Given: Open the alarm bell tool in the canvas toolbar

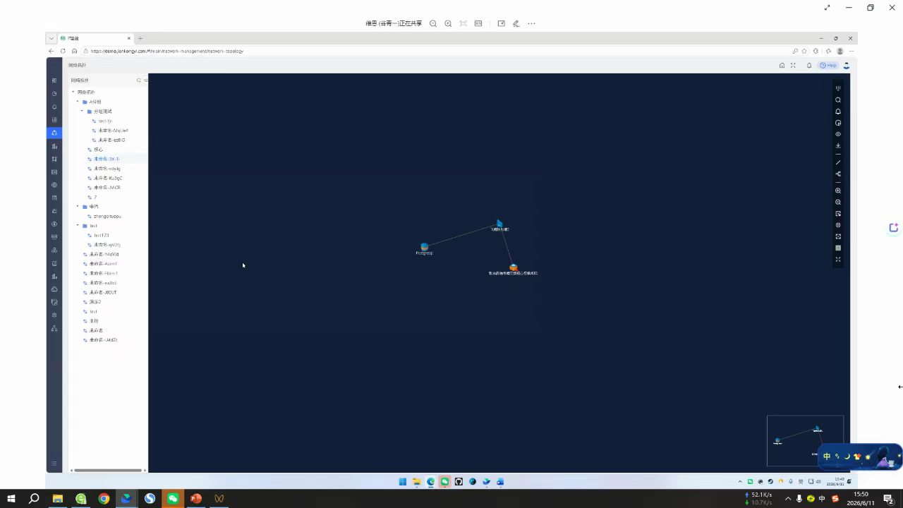Looking at the screenshot, I should pyautogui.click(x=838, y=111).
